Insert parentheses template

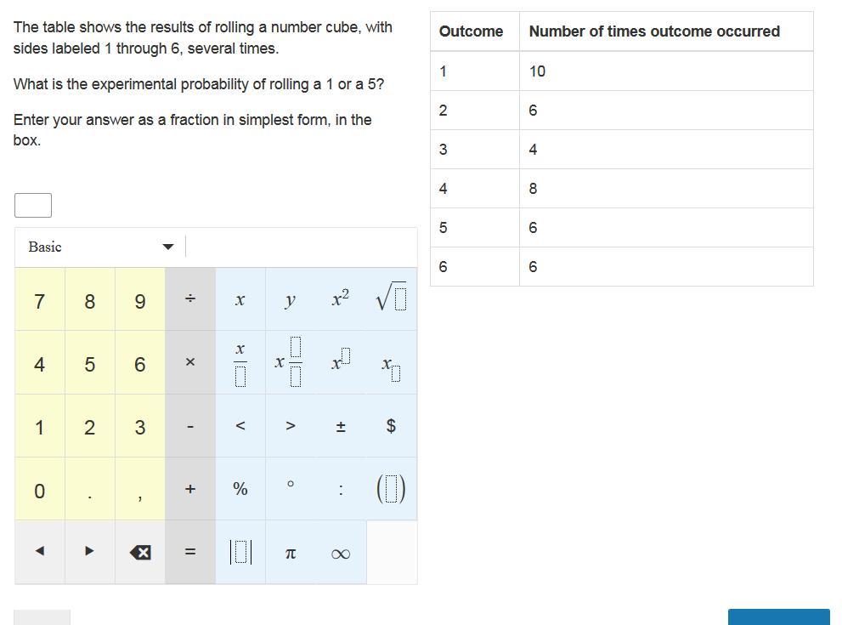coord(391,489)
